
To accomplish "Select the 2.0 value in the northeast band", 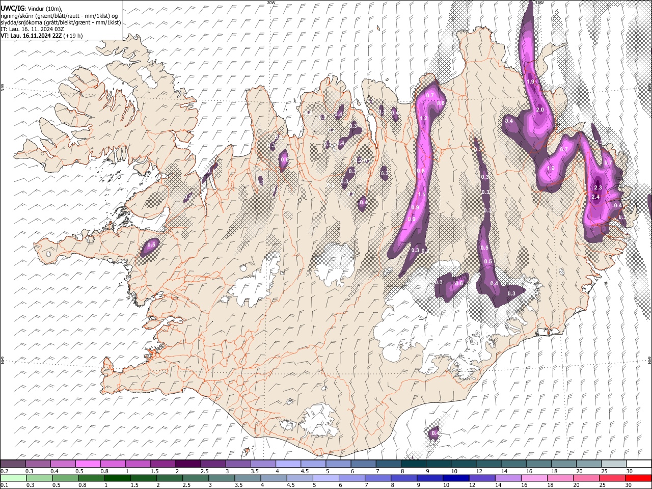I will click(540, 110).
